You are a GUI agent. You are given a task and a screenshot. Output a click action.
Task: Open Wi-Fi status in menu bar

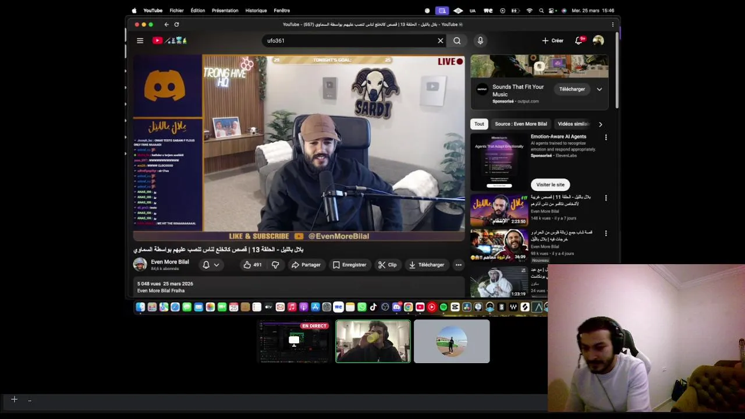[x=530, y=10]
